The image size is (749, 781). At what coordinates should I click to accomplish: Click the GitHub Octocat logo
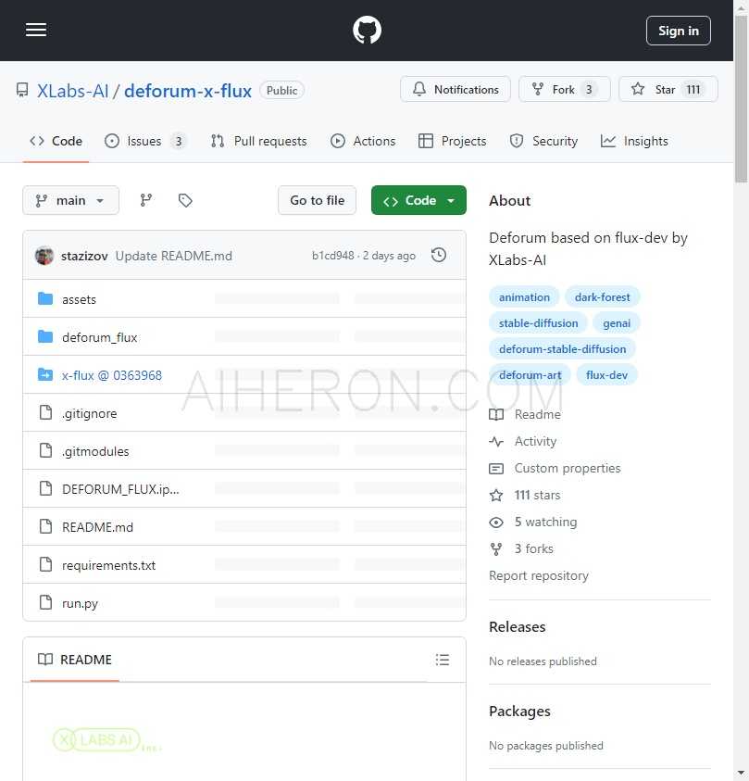tap(367, 30)
